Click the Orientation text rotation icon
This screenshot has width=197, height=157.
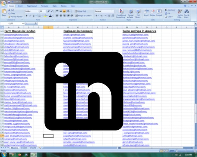(68, 11)
